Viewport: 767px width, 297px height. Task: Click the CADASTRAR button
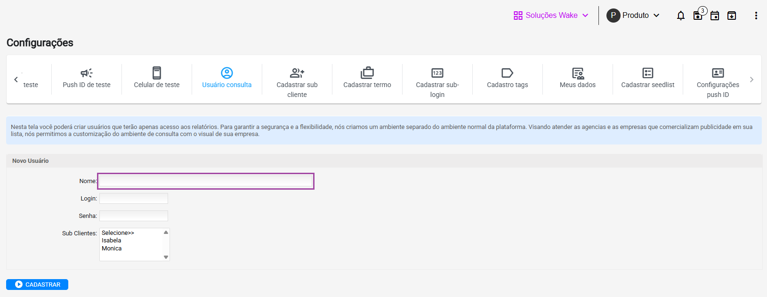[37, 284]
